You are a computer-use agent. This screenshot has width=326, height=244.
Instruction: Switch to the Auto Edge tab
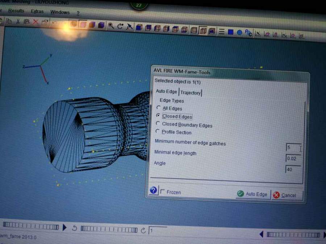point(166,91)
